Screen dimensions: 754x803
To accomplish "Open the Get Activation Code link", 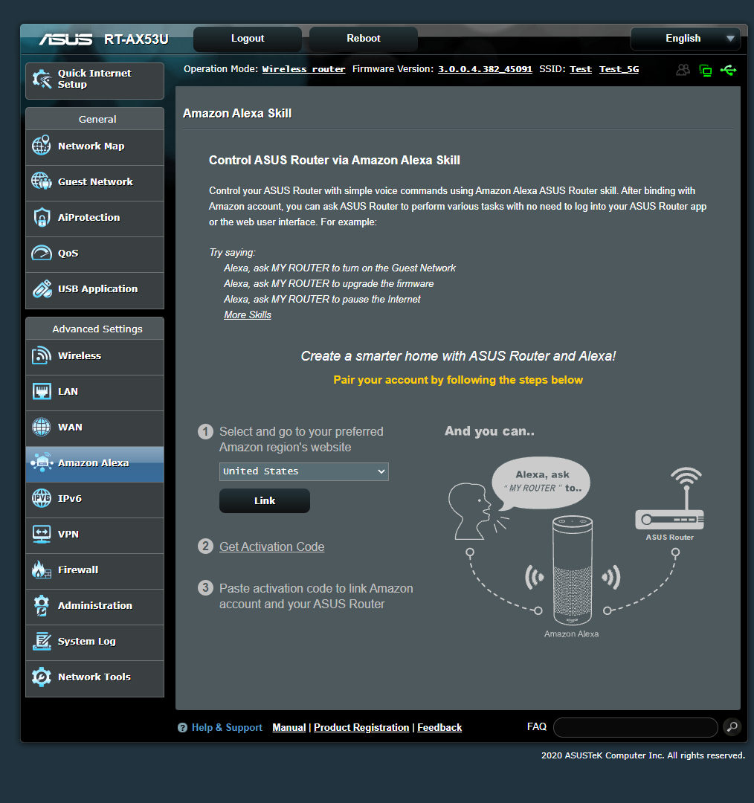I will [271, 546].
